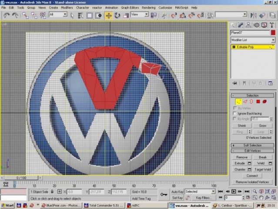
Task: Click the Use Pivot Point Center icon
Action: 154,15
